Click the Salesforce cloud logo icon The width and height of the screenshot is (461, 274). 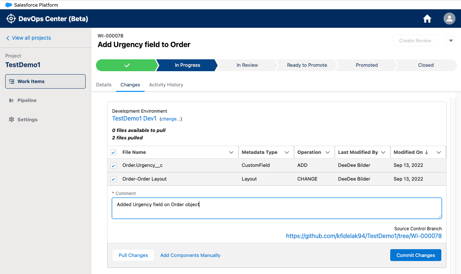click(x=8, y=5)
